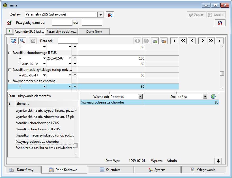This screenshot has width=232, height=178.
Task: Click the add-row table icon with green plus
Action: pos(155,41)
